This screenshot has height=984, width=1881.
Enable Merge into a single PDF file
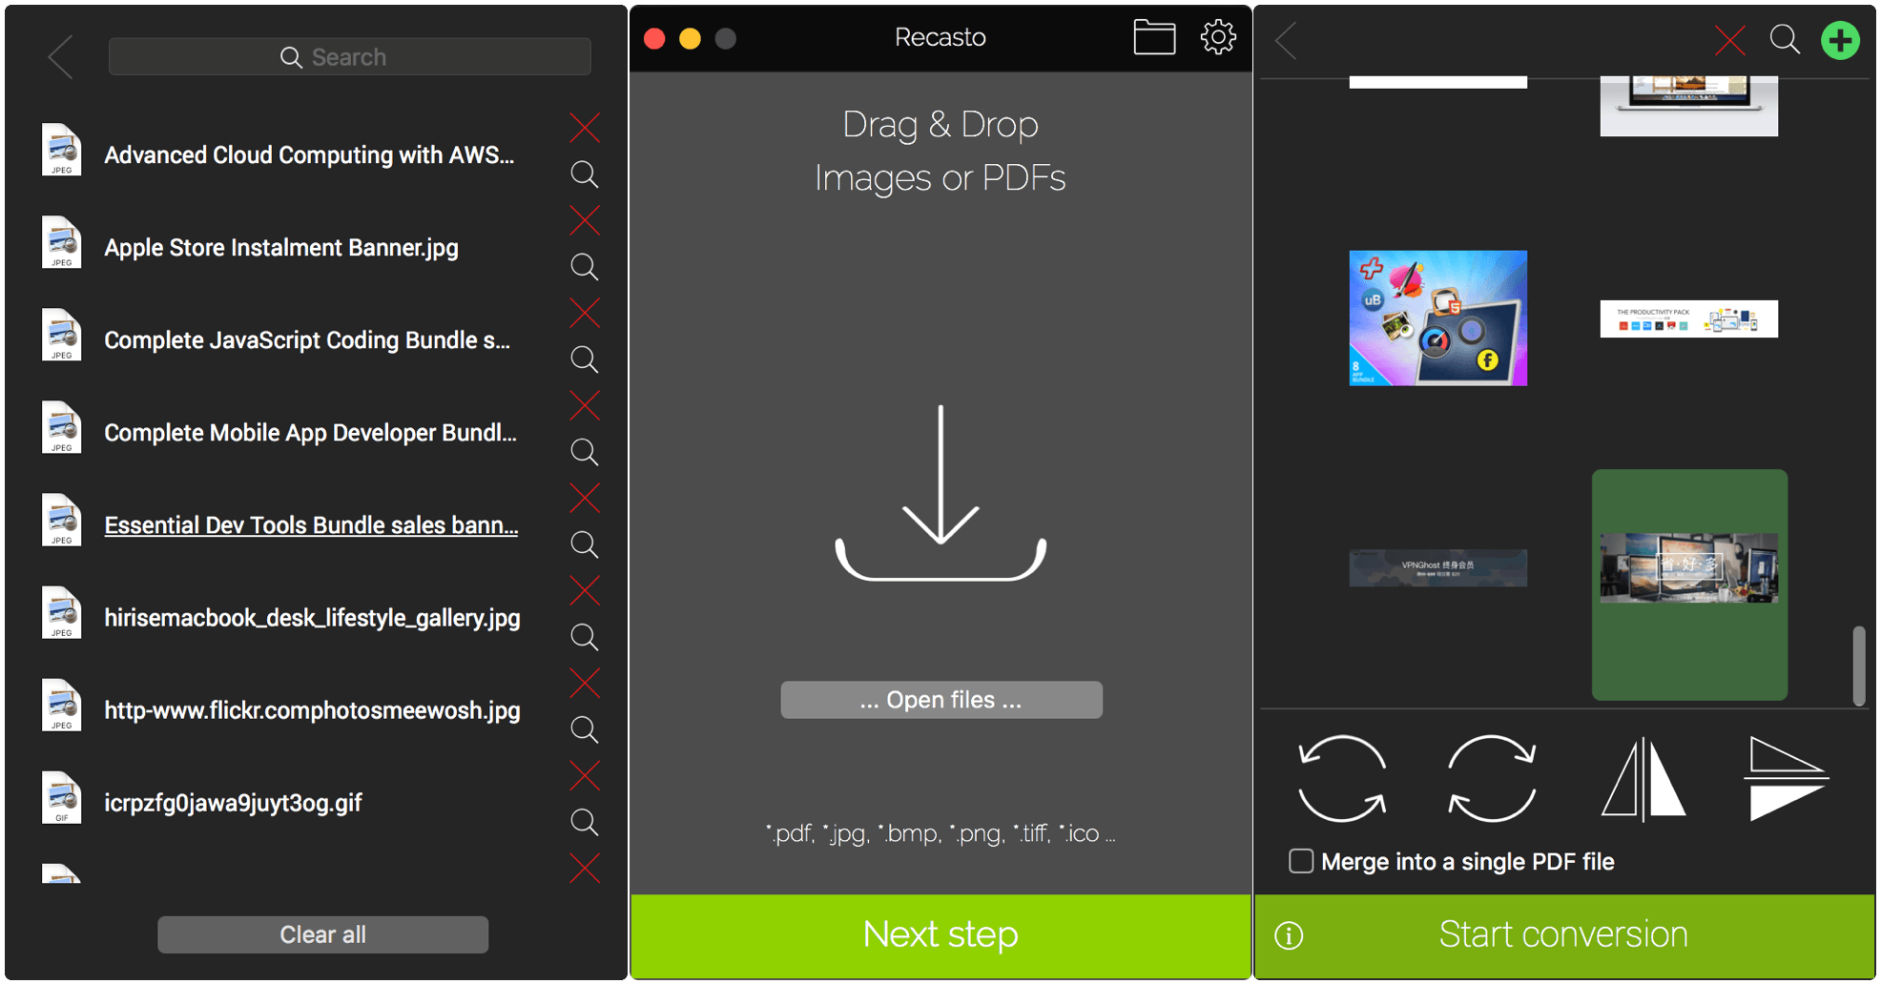tap(1301, 861)
